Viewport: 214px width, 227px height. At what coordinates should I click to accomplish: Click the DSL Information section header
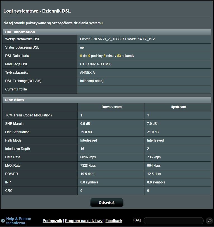pyautogui.click(x=20, y=32)
